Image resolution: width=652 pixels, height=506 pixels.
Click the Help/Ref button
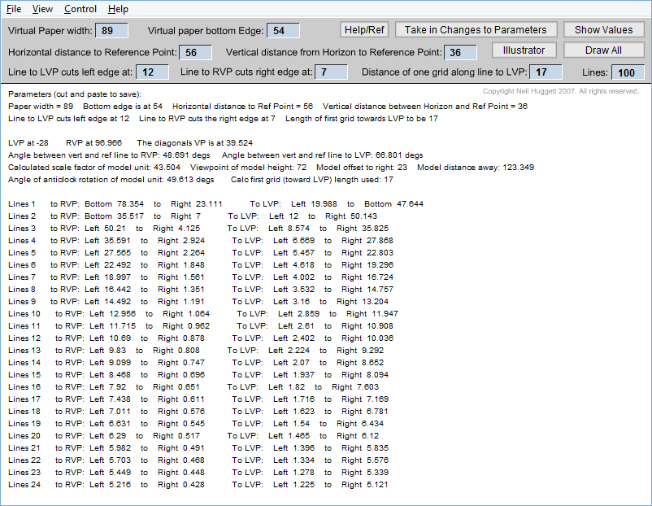[x=364, y=30]
